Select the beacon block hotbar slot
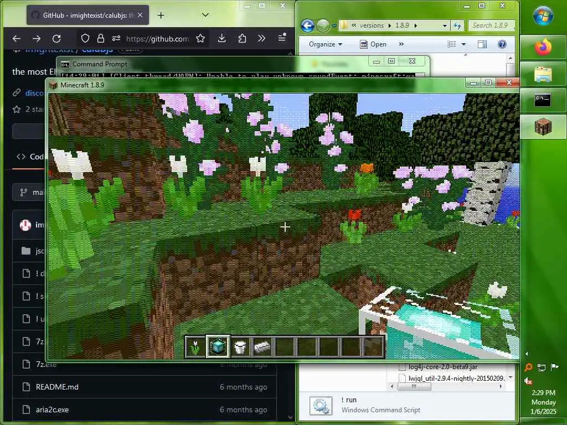Screen dimensions: 567x425 (x=218, y=346)
